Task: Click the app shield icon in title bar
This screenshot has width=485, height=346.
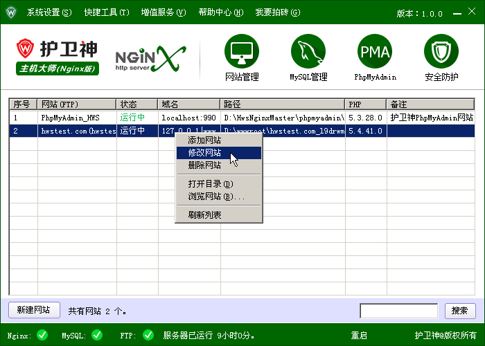Action: pyautogui.click(x=11, y=12)
